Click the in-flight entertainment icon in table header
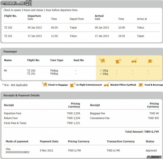 [118, 61]
